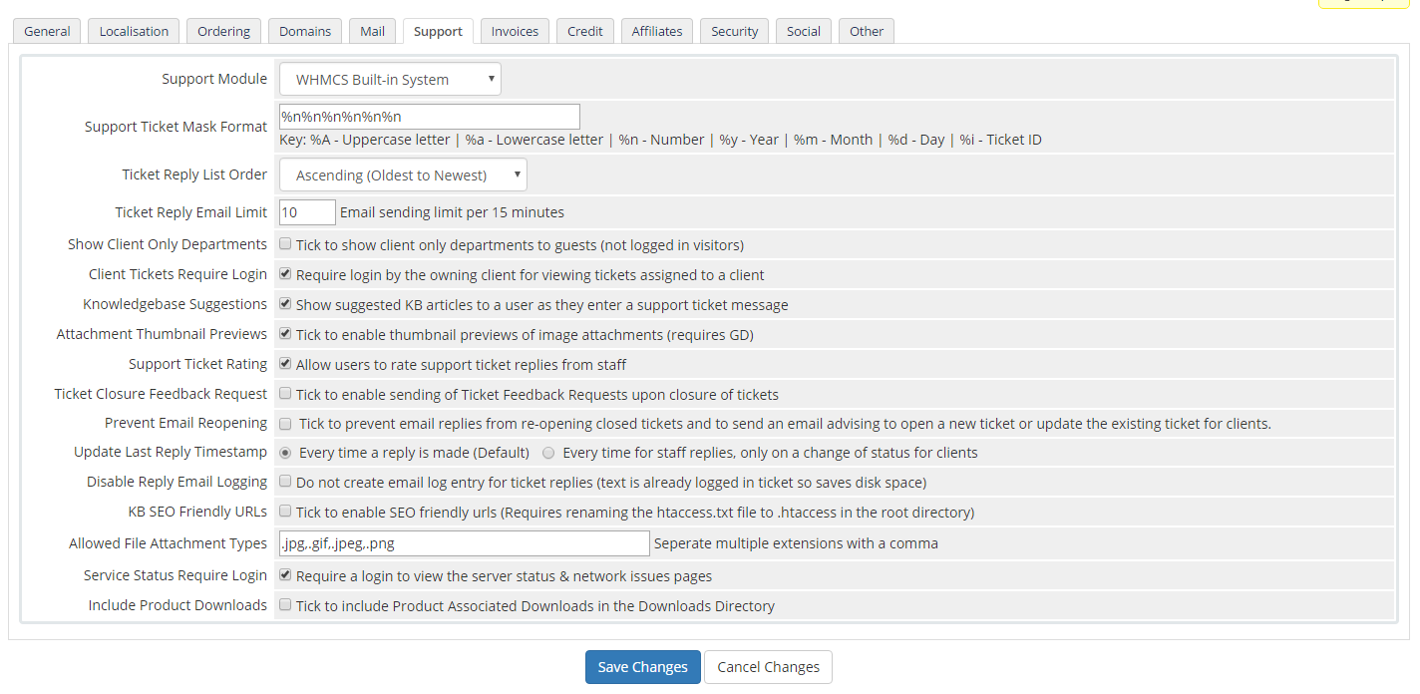
Task: Tick KB SEO Friendly URLs checkbox
Action: 286,513
